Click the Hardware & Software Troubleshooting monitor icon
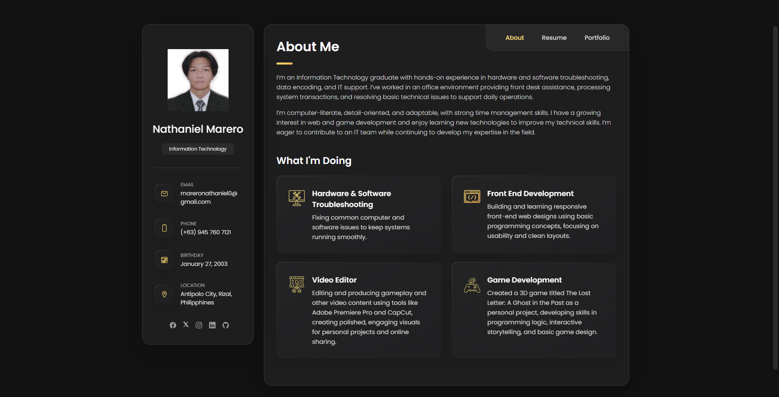The height and width of the screenshot is (397, 779). (x=297, y=198)
